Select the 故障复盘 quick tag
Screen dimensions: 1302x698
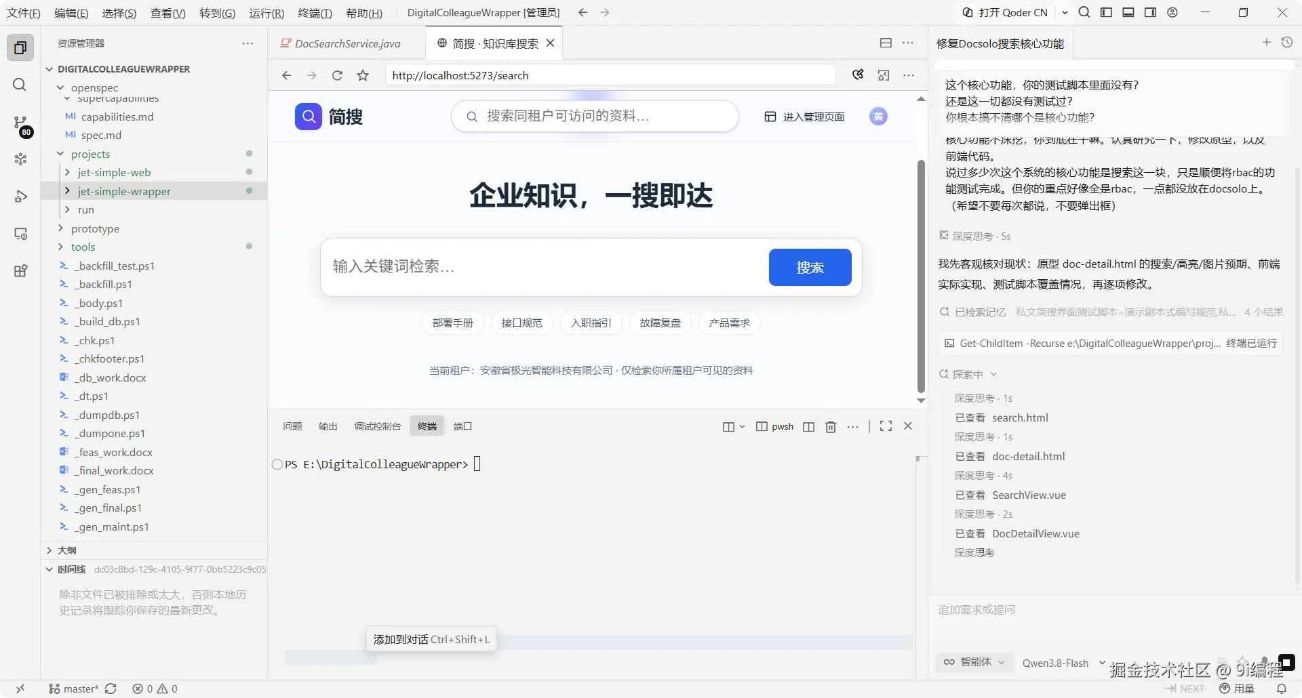pos(660,323)
